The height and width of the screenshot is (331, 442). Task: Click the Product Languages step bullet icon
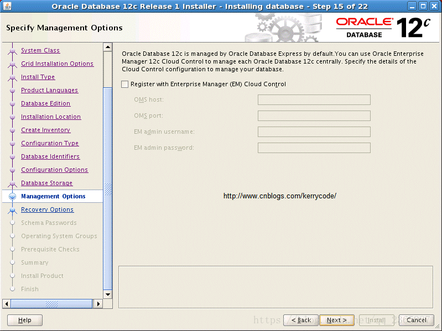pos(12,91)
